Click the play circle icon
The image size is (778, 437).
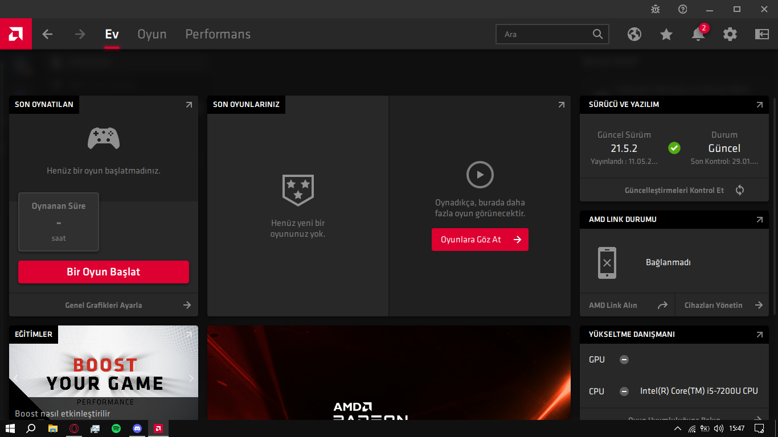coord(480,175)
